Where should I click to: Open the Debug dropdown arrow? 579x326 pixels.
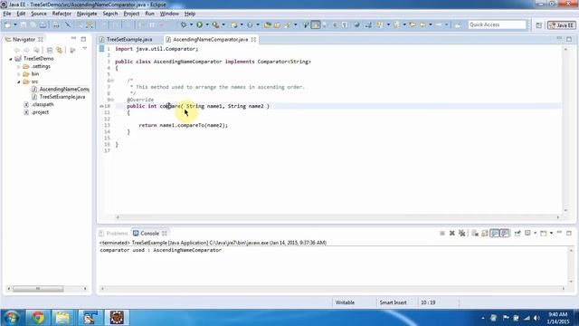tap(191, 24)
